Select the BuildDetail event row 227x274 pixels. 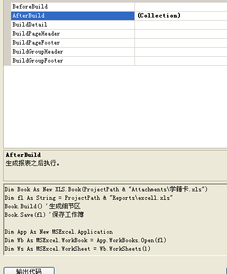click(x=72, y=25)
